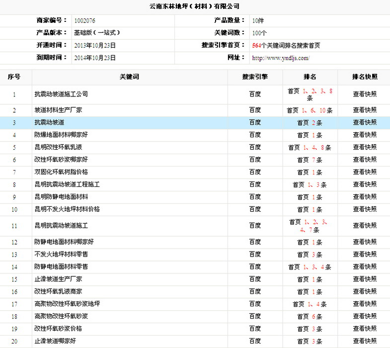View snapshot for 昆明抗震动坡道工程施工
The width and height of the screenshot is (390, 348).
pyautogui.click(x=365, y=184)
